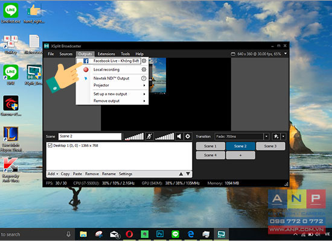The image size is (332, 241).
Task: Click the XSplit Broadcaster logo in title bar
Action: 46,46
